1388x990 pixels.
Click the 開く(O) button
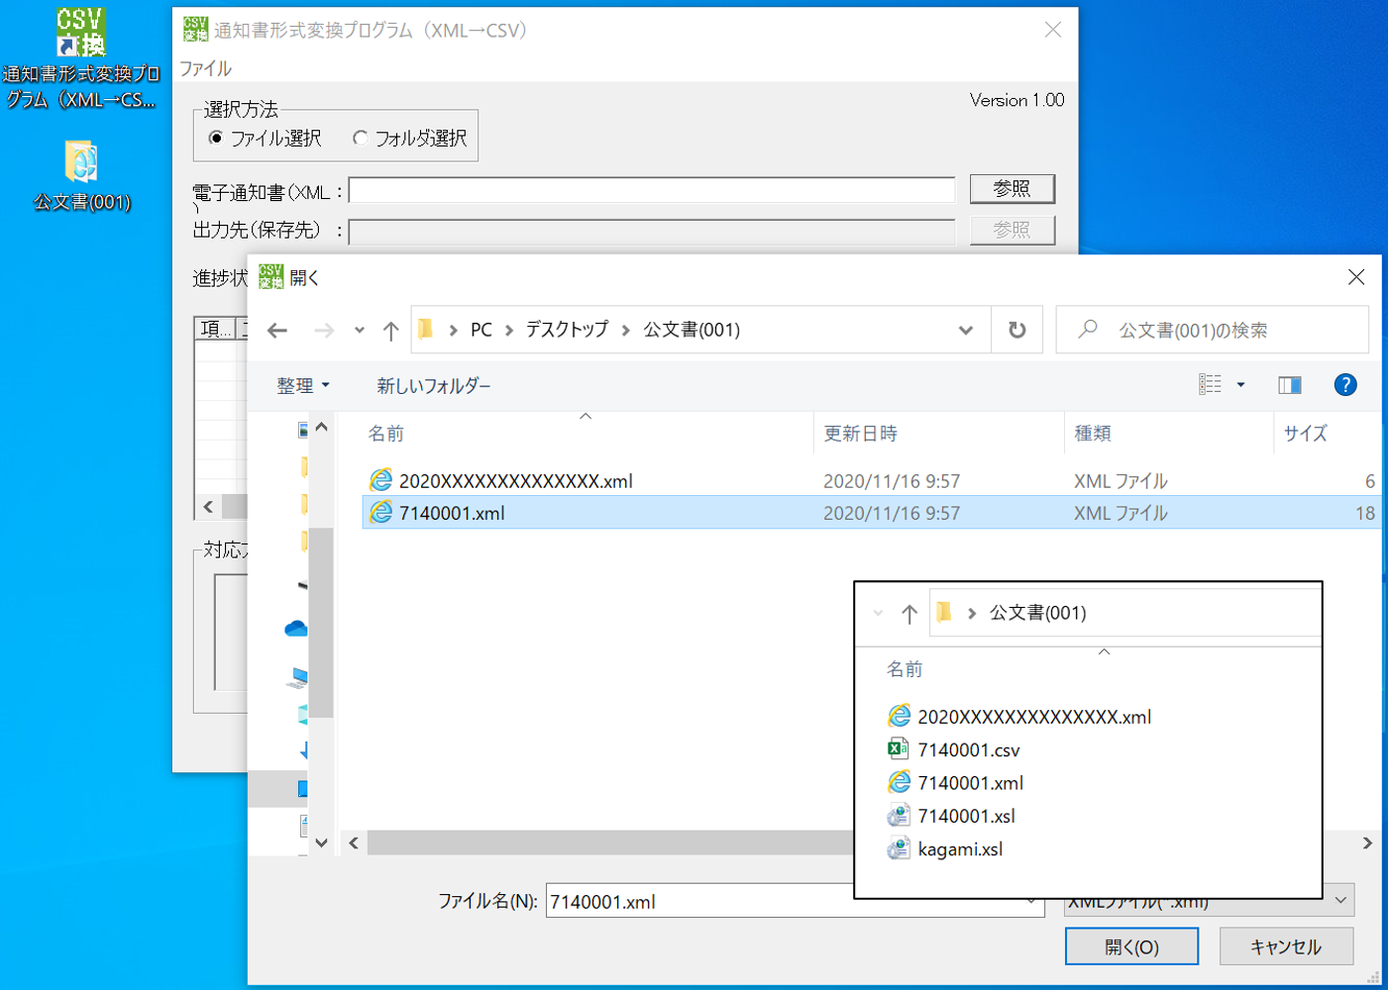1131,946
